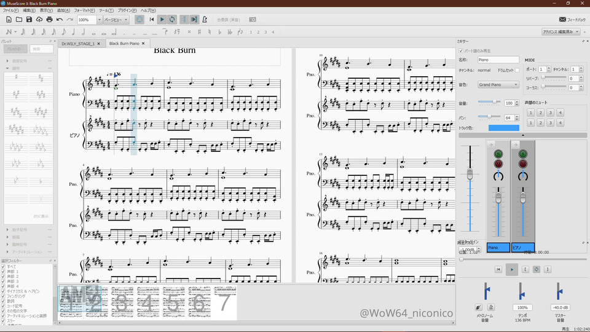The image size is (590, 332).
Task: Open the 編集(E) menu
Action: click(29, 10)
